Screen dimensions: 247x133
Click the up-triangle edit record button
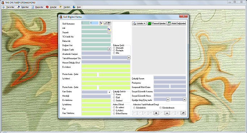(167, 113)
